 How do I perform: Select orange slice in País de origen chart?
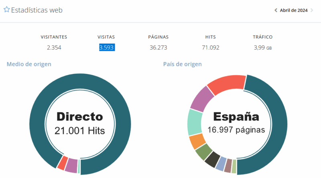197,140
